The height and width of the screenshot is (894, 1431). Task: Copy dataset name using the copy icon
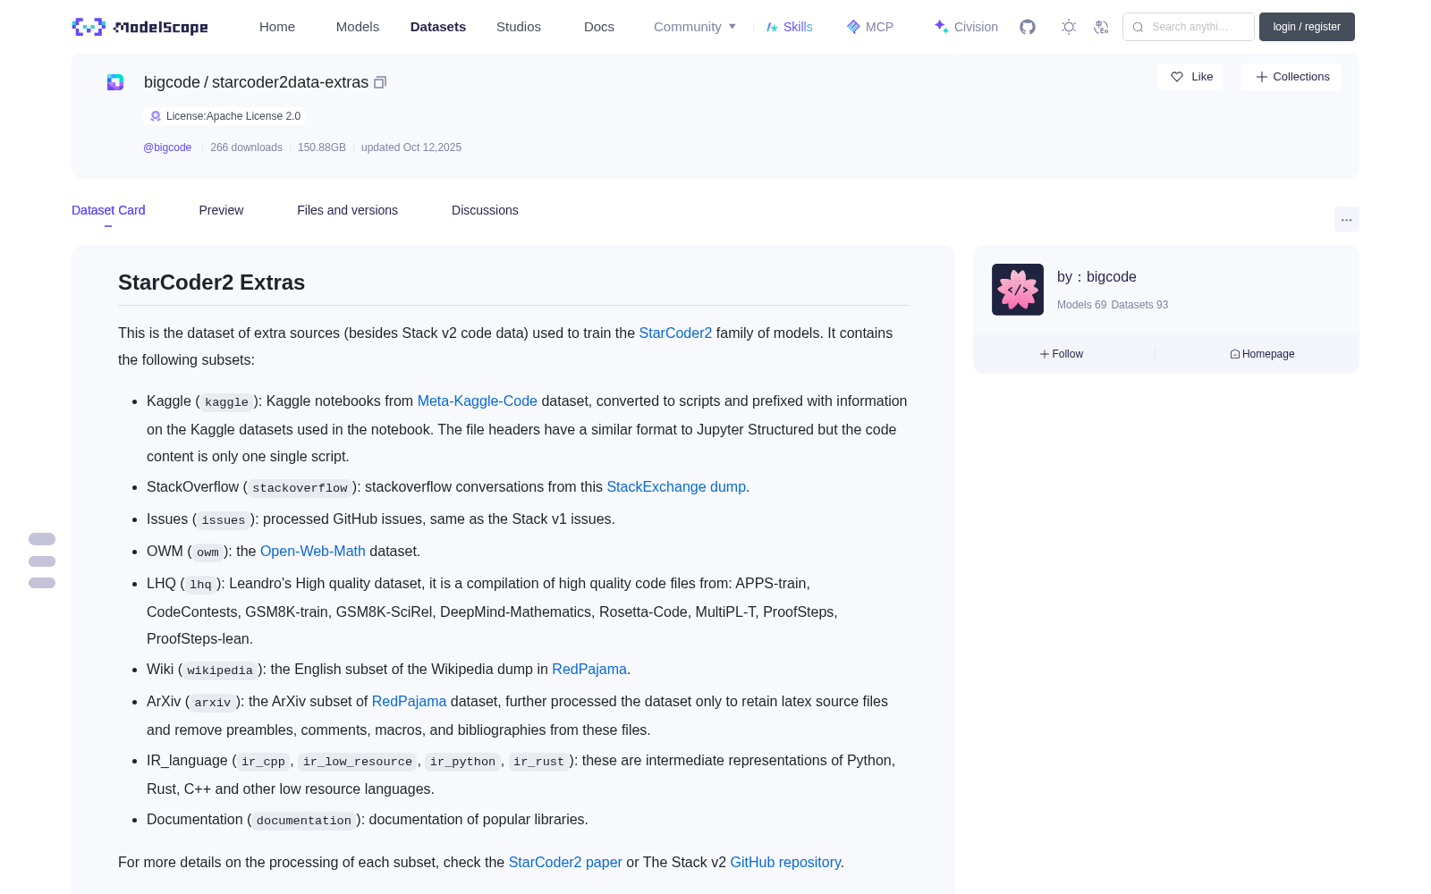coord(380,82)
